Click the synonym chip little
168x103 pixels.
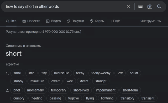[31, 73]
